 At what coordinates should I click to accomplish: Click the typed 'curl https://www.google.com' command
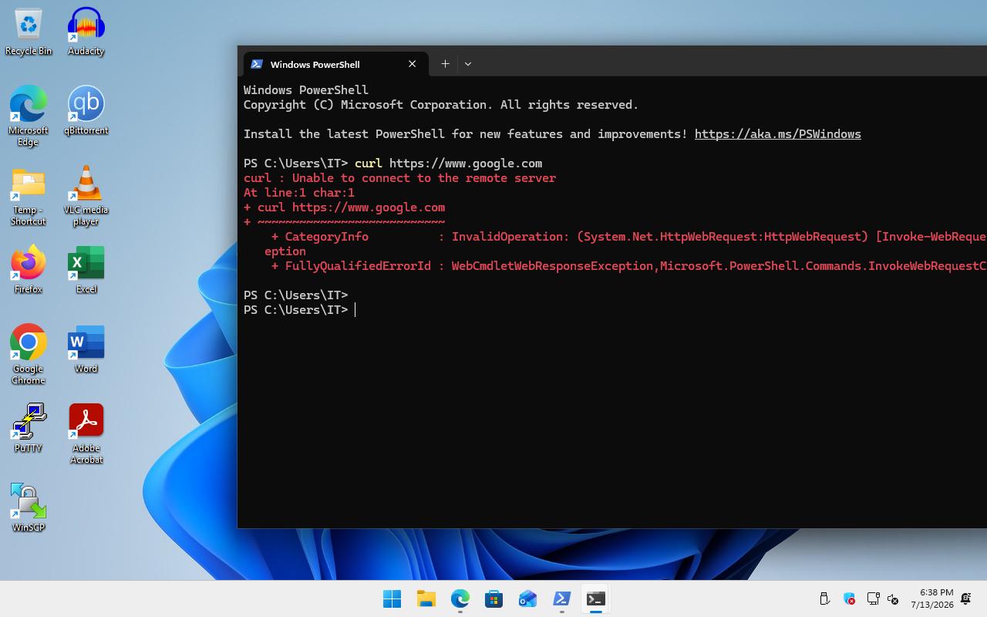[448, 164]
